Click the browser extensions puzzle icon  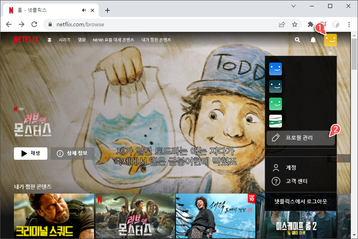[310, 24]
